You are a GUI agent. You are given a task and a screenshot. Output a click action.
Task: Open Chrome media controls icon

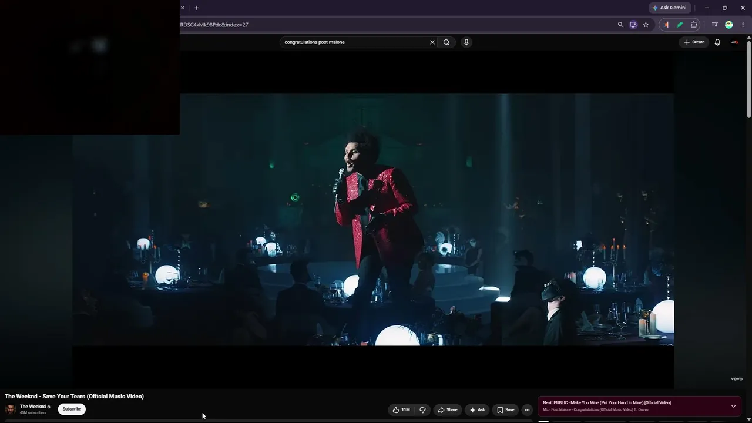click(x=714, y=25)
